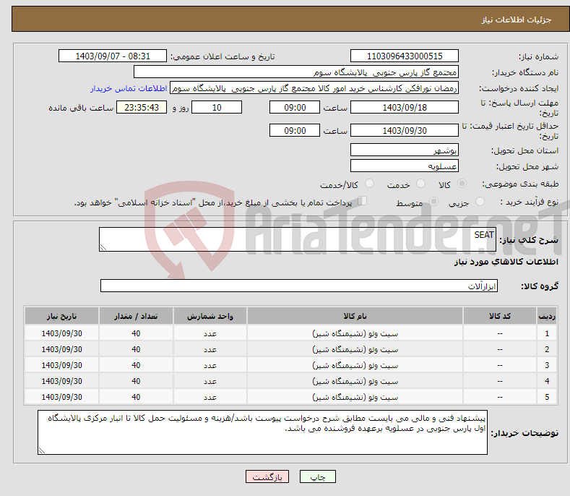The width and height of the screenshot is (570, 496).
Task: Click item name in row 1
Action: 355,333
